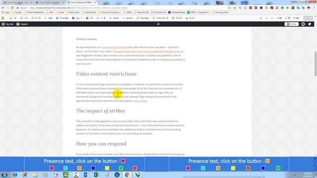Screen dimensions: 317x178
Task: Switch to Google Chrome on the taskbar
Action: pos(127,175)
